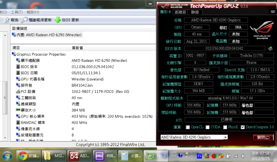Screen dimensions: 277x162
Task: Enable the OpenCL checkbox in GPU-Z
Action: click(187, 127)
